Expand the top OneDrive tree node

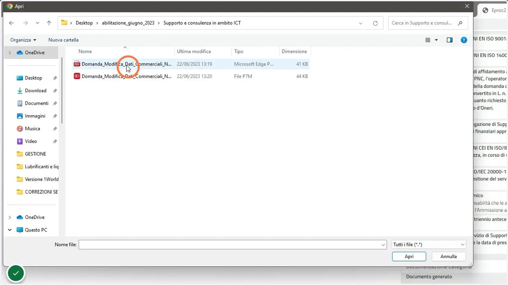pos(10,53)
